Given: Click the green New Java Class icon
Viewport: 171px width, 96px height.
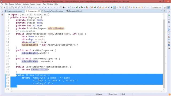Looking at the screenshot, I should point(95,7).
